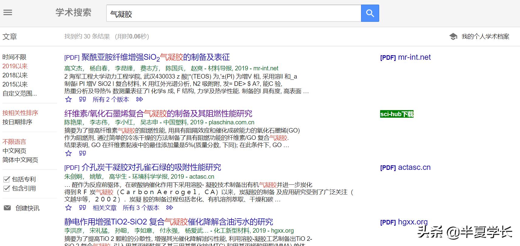Open 相关文章 for 介孔炭干凝胶 result
Screen dimensions: 520x246
point(105,208)
